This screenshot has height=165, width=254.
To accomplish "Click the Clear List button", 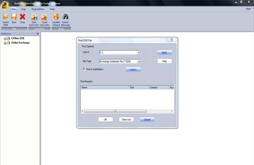I will click(126, 120).
